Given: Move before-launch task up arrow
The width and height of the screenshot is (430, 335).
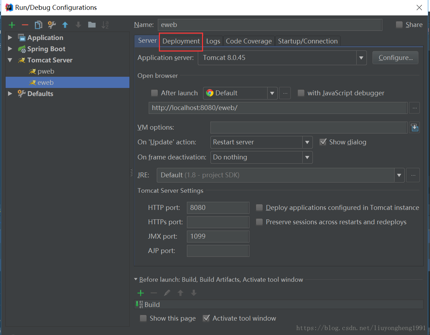Looking at the screenshot, I should [x=180, y=293].
